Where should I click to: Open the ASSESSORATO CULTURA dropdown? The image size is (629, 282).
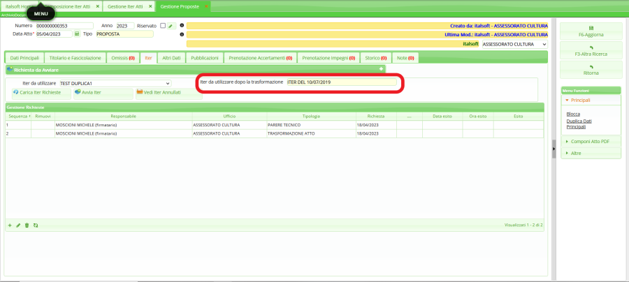(544, 43)
